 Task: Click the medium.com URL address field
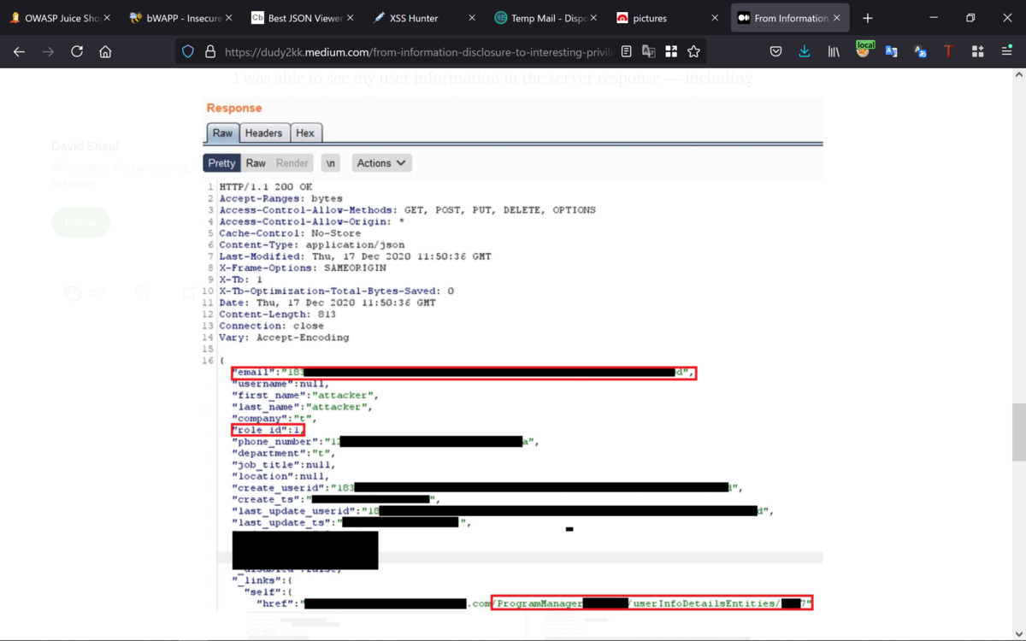tap(419, 52)
